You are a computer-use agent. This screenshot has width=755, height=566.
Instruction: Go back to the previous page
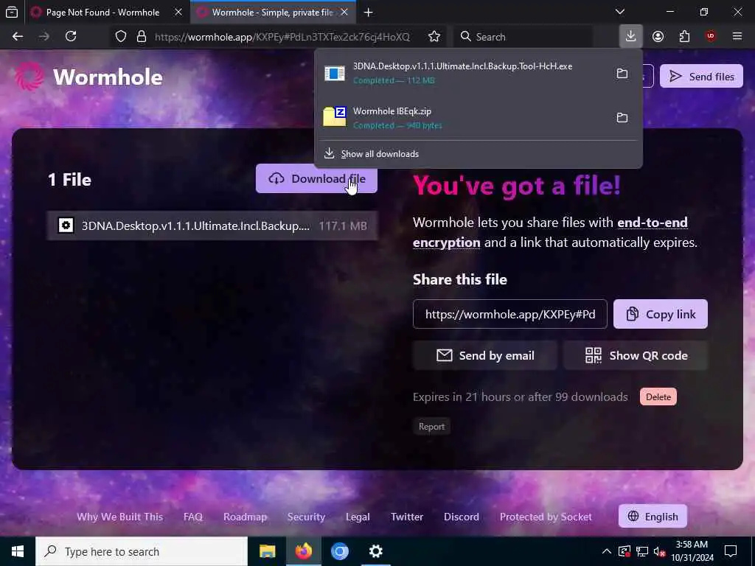tap(18, 36)
